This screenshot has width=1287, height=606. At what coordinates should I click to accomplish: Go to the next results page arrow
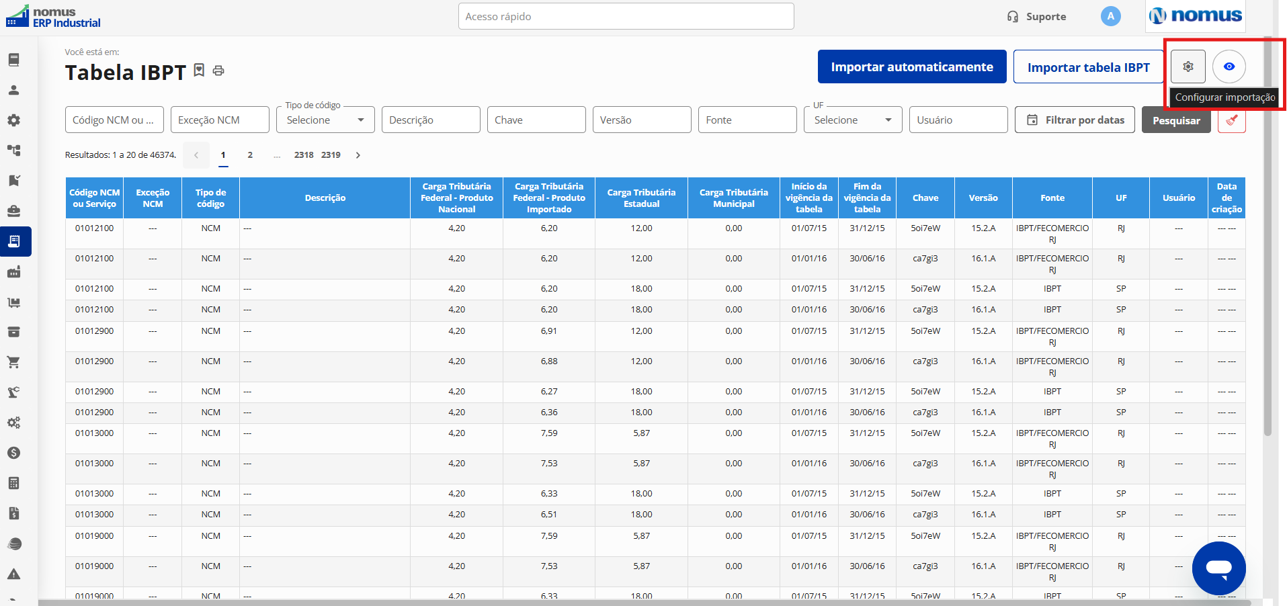[358, 155]
